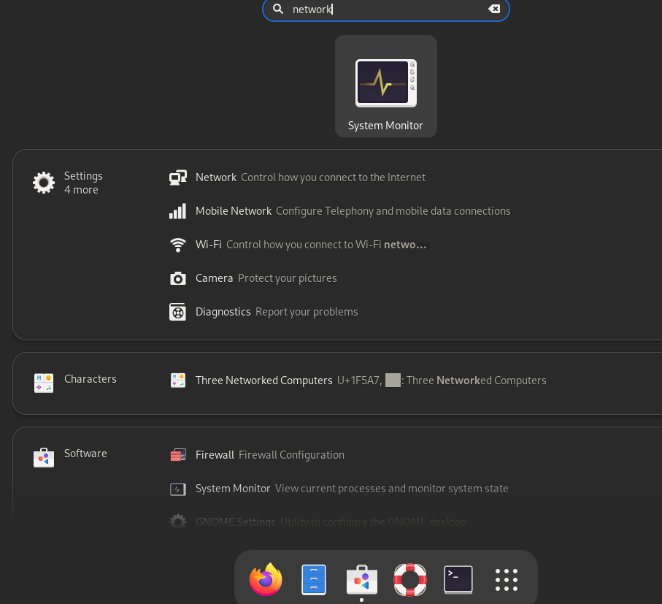
Task: Open Mobile Network settings result
Action: tap(353, 211)
